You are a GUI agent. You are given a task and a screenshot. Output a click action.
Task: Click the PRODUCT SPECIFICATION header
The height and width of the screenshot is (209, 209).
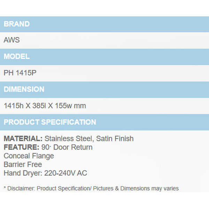coord(50,122)
